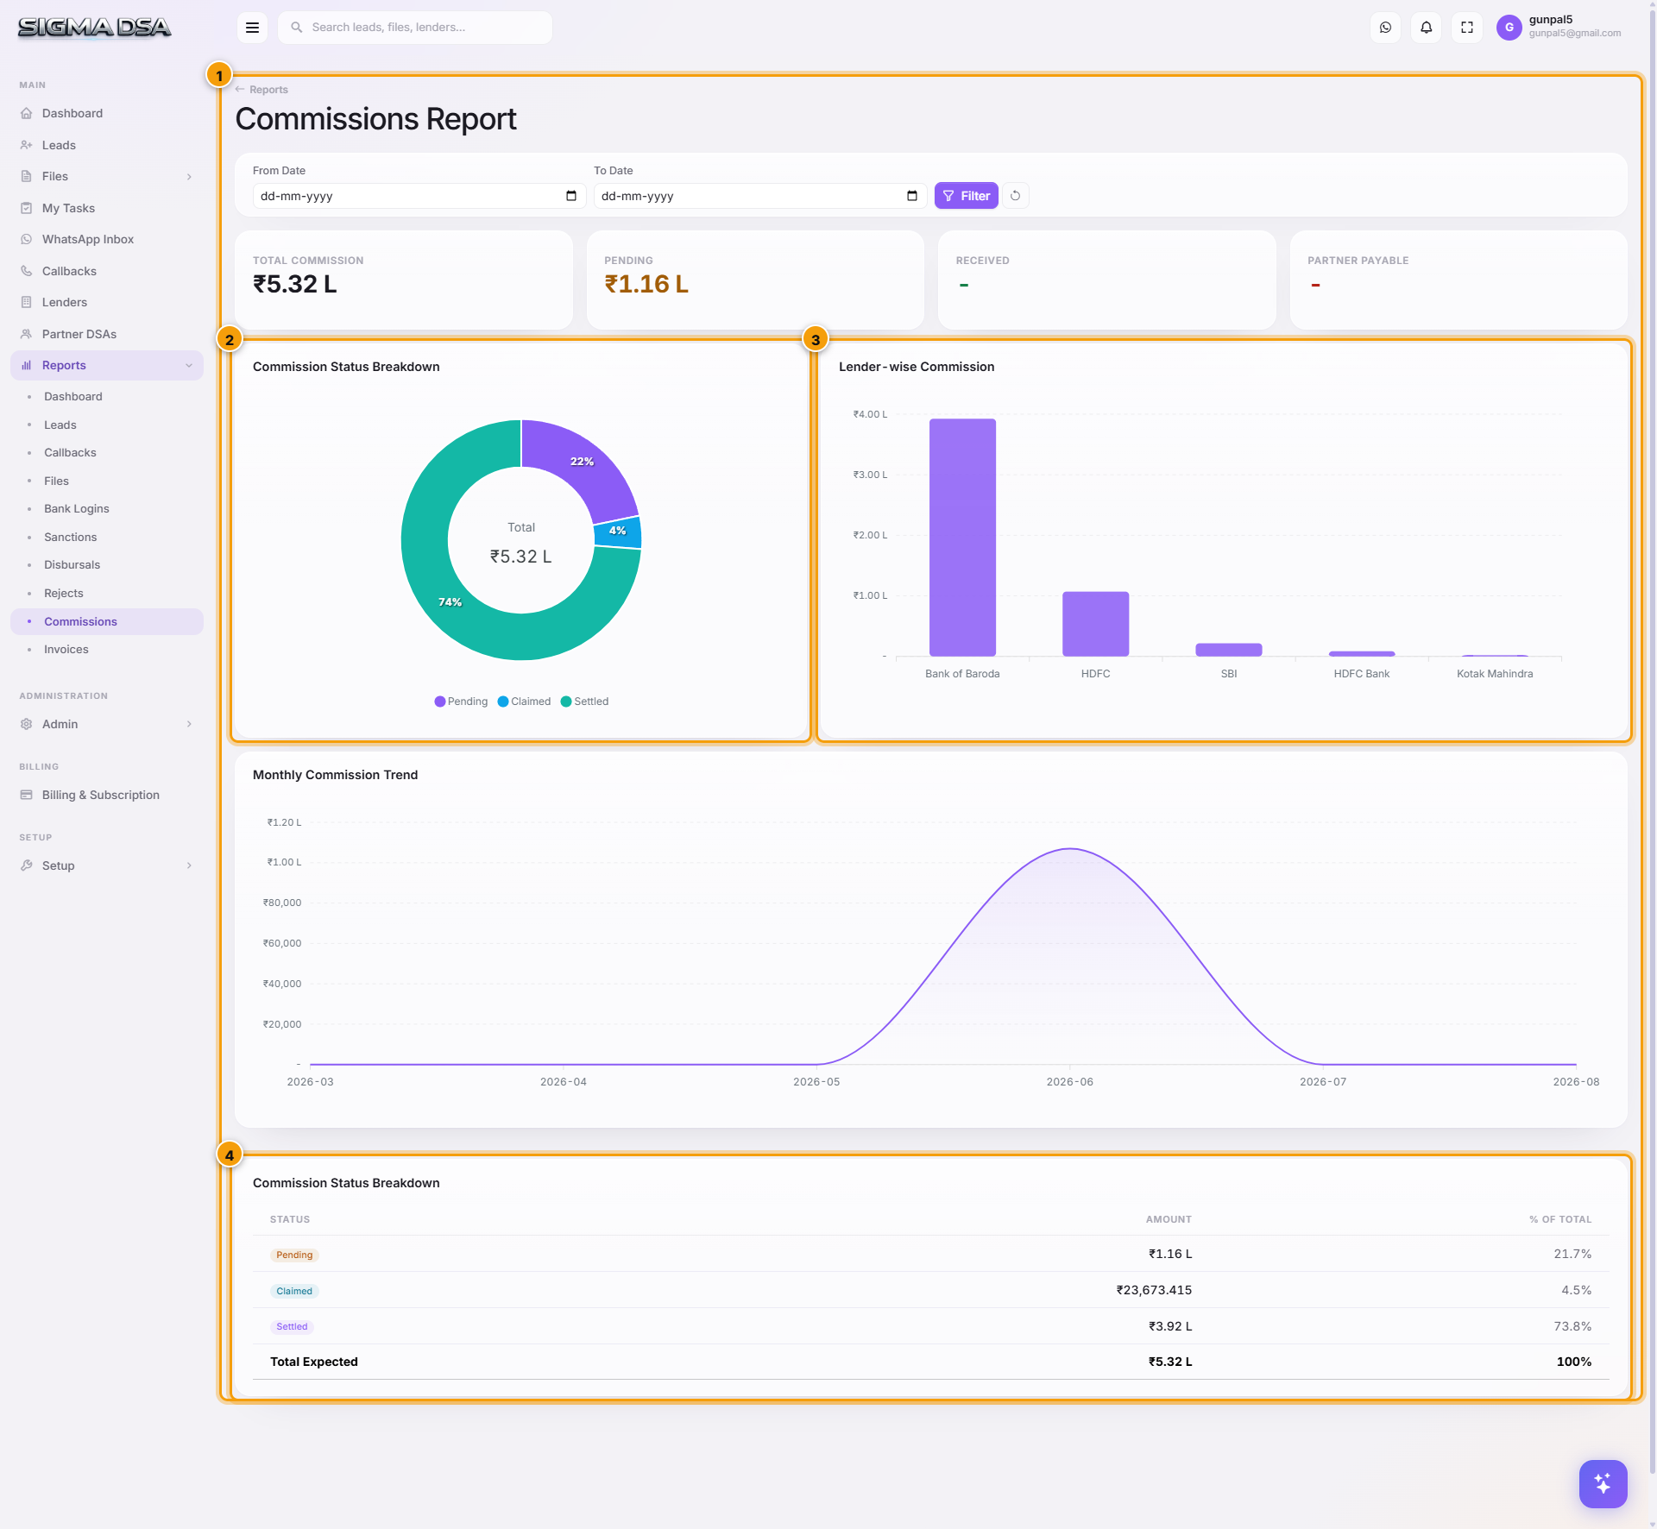
Task: Click the Partner DSAs icon
Action: point(27,334)
